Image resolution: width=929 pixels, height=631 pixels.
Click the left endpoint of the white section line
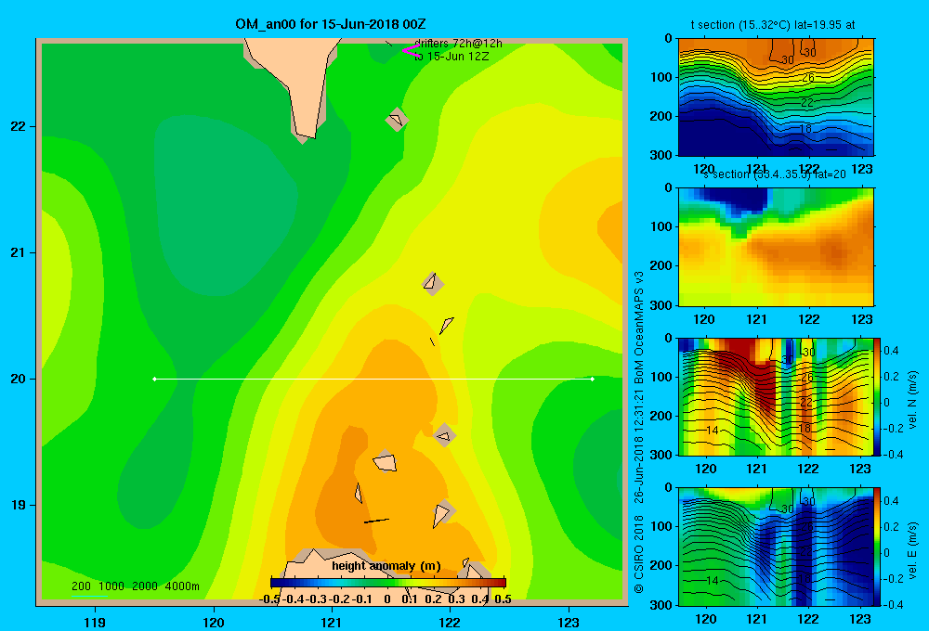(x=154, y=379)
